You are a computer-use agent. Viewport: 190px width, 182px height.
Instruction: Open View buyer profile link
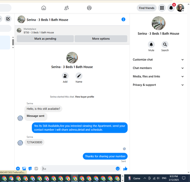[x=84, y=97]
